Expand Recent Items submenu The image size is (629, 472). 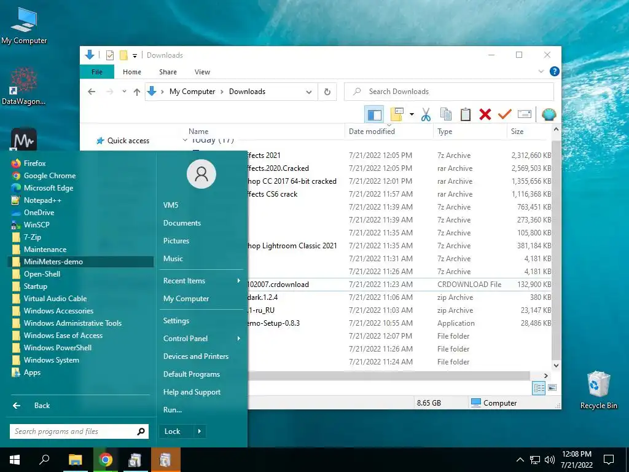click(201, 281)
